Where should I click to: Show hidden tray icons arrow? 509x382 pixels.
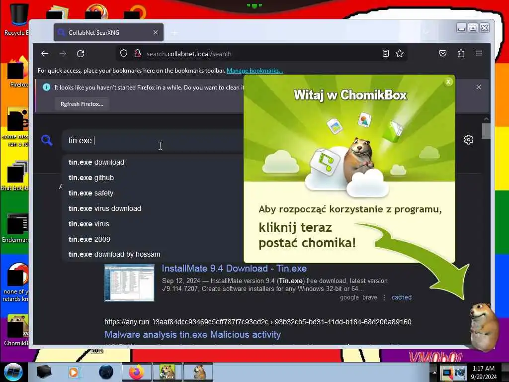tap(434, 373)
